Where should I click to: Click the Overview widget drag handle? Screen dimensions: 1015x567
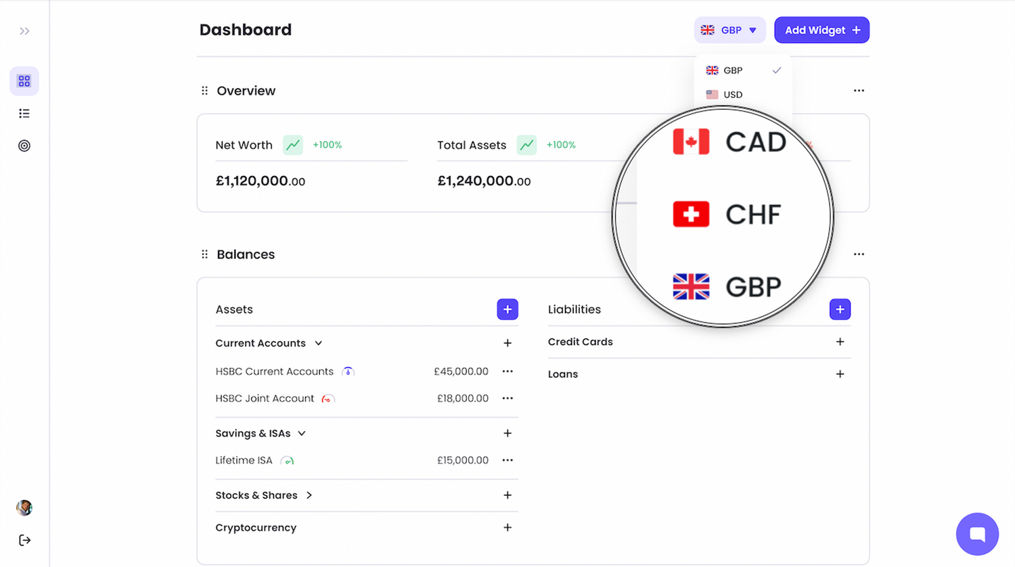click(x=204, y=90)
